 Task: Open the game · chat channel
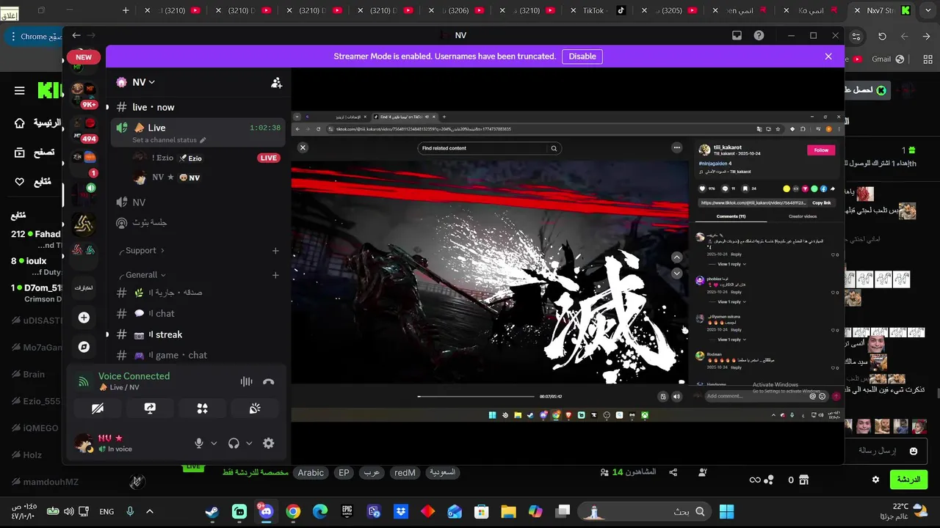(x=198, y=355)
